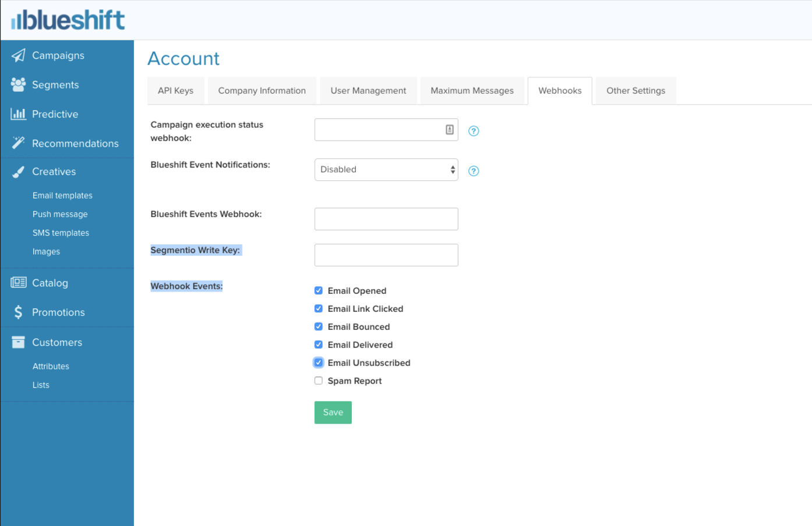The width and height of the screenshot is (812, 526).
Task: Click the Segmentio Write Key input field
Action: (386, 255)
